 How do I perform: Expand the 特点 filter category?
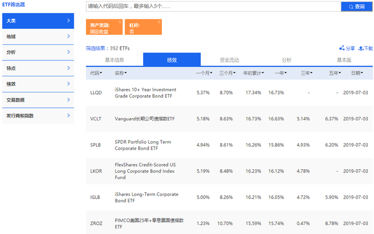click(x=38, y=68)
